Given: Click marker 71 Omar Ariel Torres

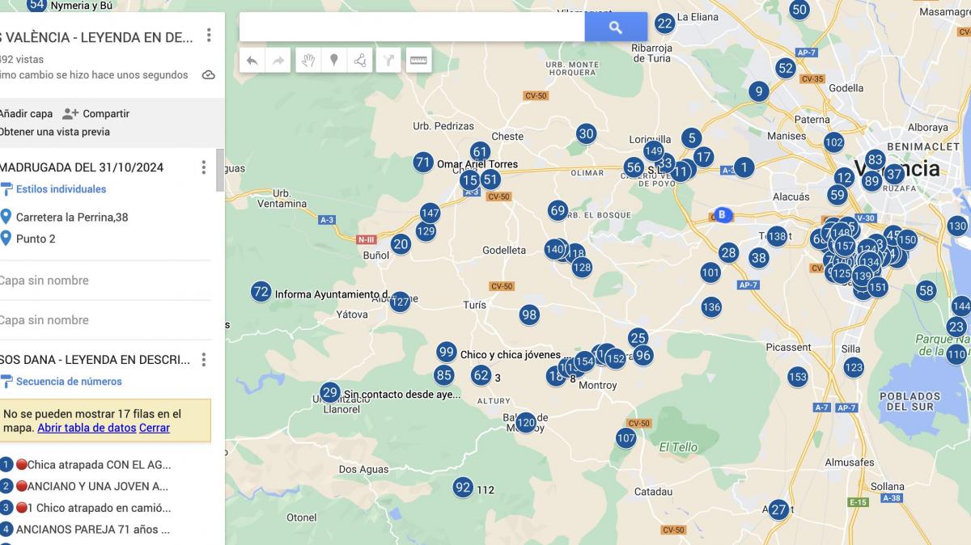Looking at the screenshot, I should click(x=423, y=163).
